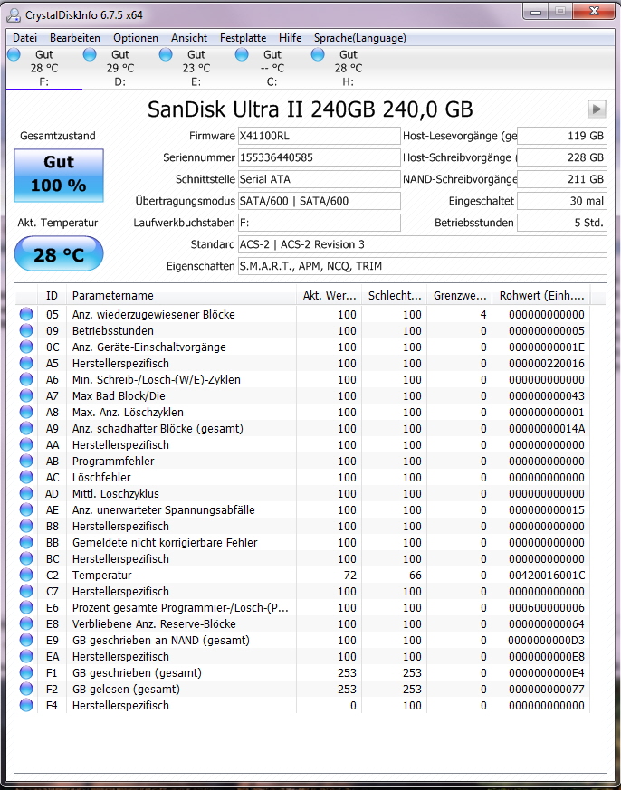621x790 pixels.
Task: Click status orb of attribute A6
Action: (25, 379)
